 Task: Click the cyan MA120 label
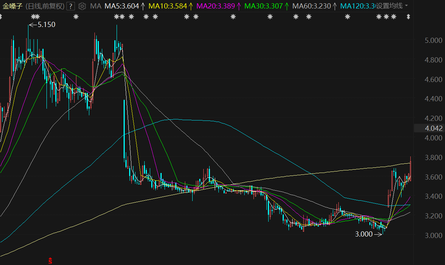(x=357, y=6)
